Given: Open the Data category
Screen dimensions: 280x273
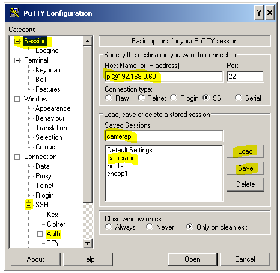Looking at the screenshot, I should point(43,166).
